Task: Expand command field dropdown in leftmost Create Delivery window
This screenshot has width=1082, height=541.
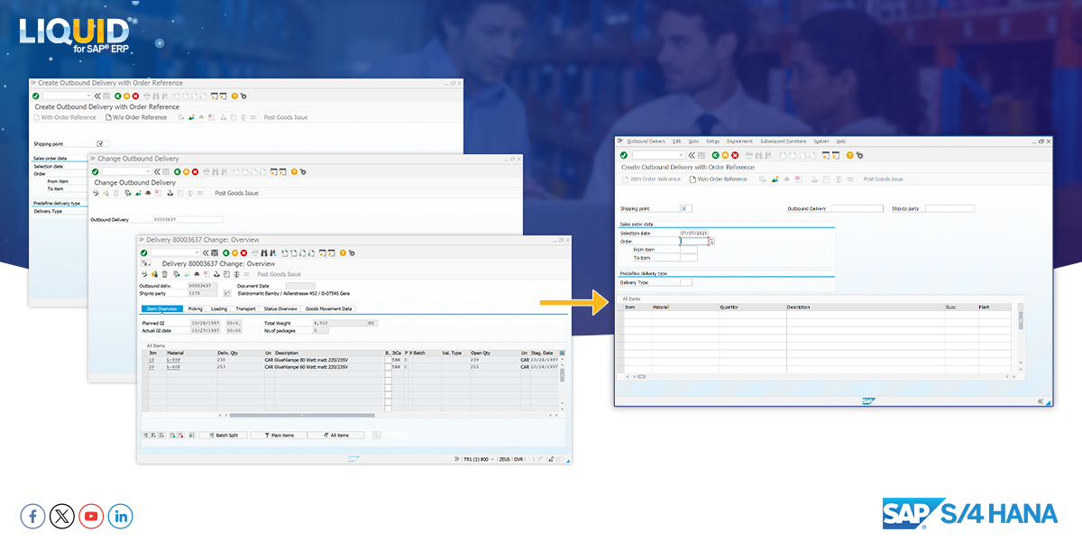Action: pos(88,96)
